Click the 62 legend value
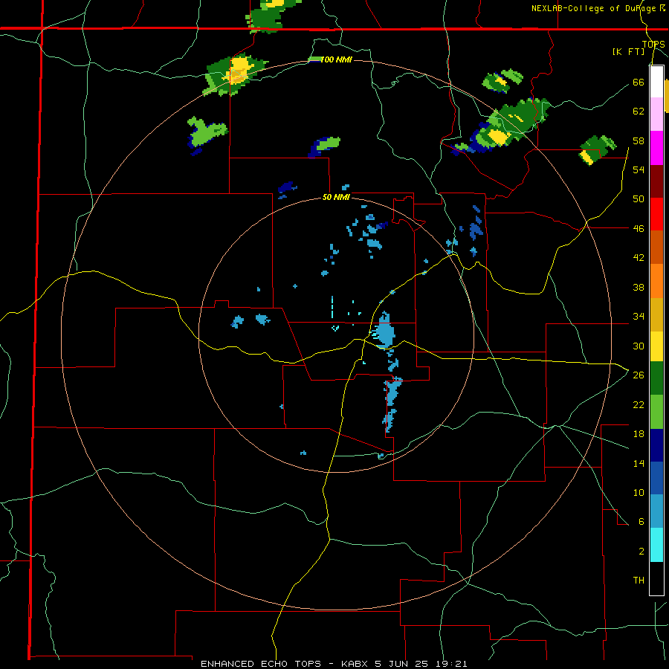669x669 pixels. tap(639, 111)
